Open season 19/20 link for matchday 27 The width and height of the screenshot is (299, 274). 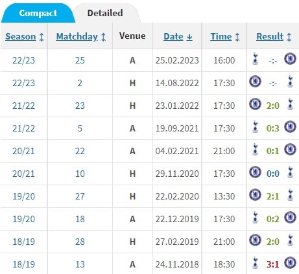click(x=24, y=196)
